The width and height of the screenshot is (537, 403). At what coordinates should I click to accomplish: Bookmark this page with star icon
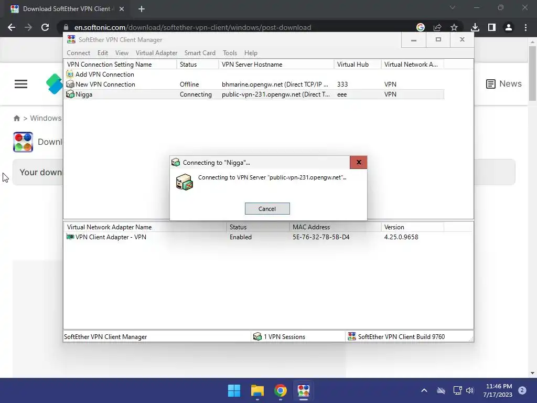[454, 27]
